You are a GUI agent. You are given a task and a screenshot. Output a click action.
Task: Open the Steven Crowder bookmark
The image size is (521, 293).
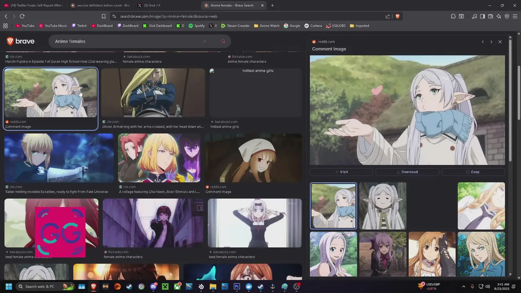[235, 26]
